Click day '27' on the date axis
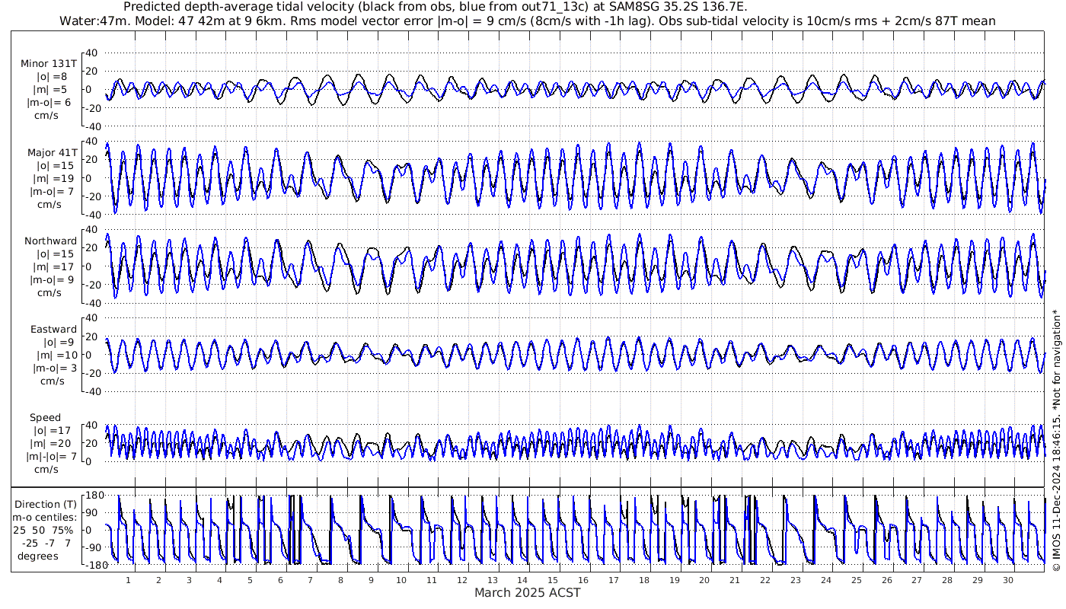The height and width of the screenshot is (609, 1066). (916, 580)
